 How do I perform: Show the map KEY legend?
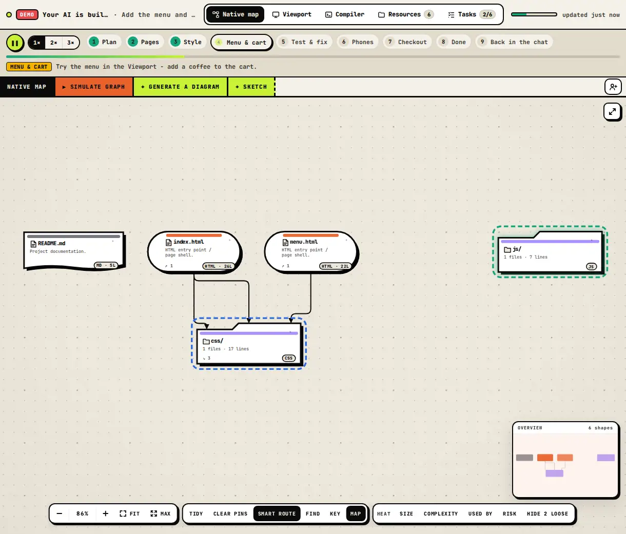coord(335,513)
